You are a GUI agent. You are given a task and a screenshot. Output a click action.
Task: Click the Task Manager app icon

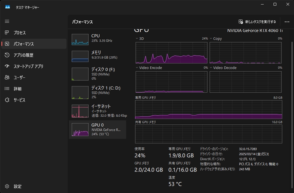(x=7, y=7)
